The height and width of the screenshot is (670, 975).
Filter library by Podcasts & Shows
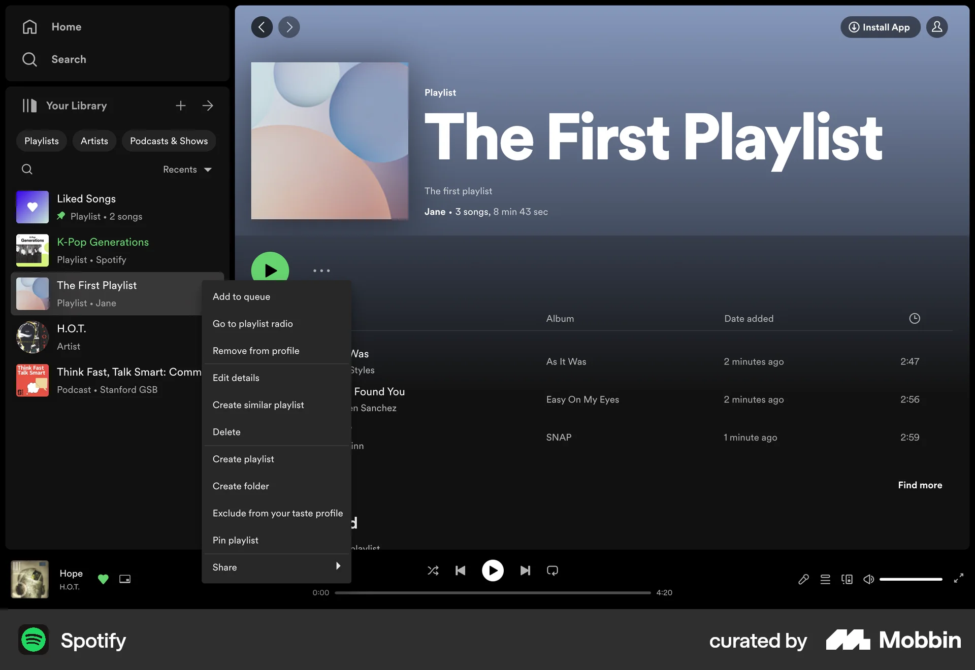click(x=169, y=141)
